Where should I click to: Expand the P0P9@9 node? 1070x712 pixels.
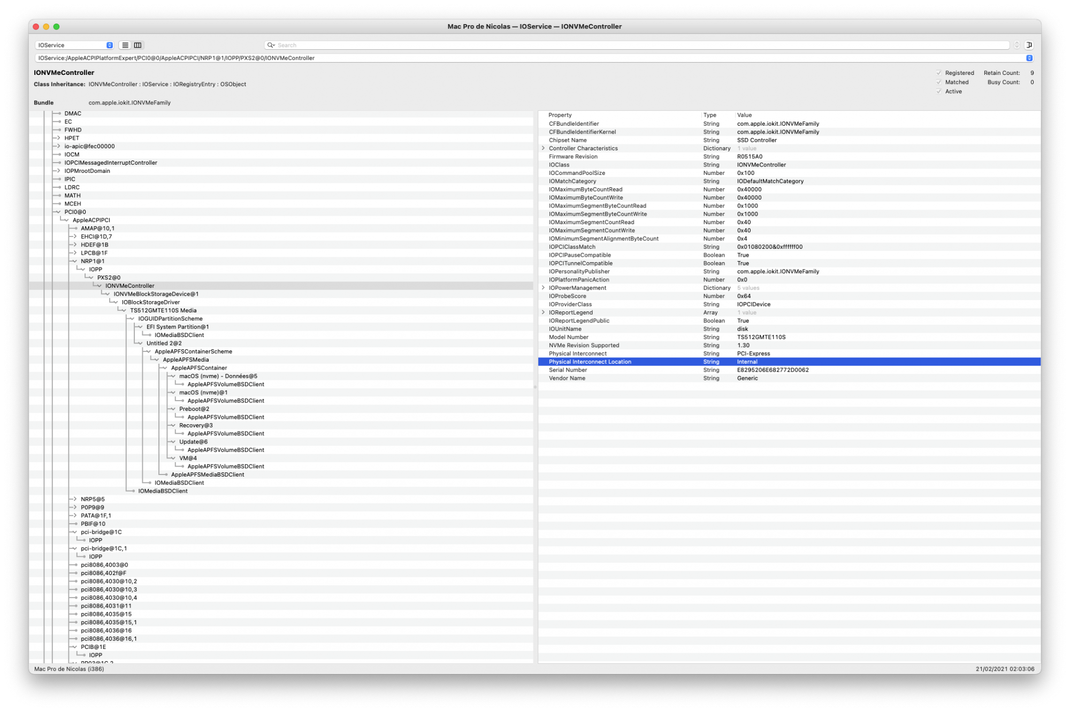coord(75,508)
